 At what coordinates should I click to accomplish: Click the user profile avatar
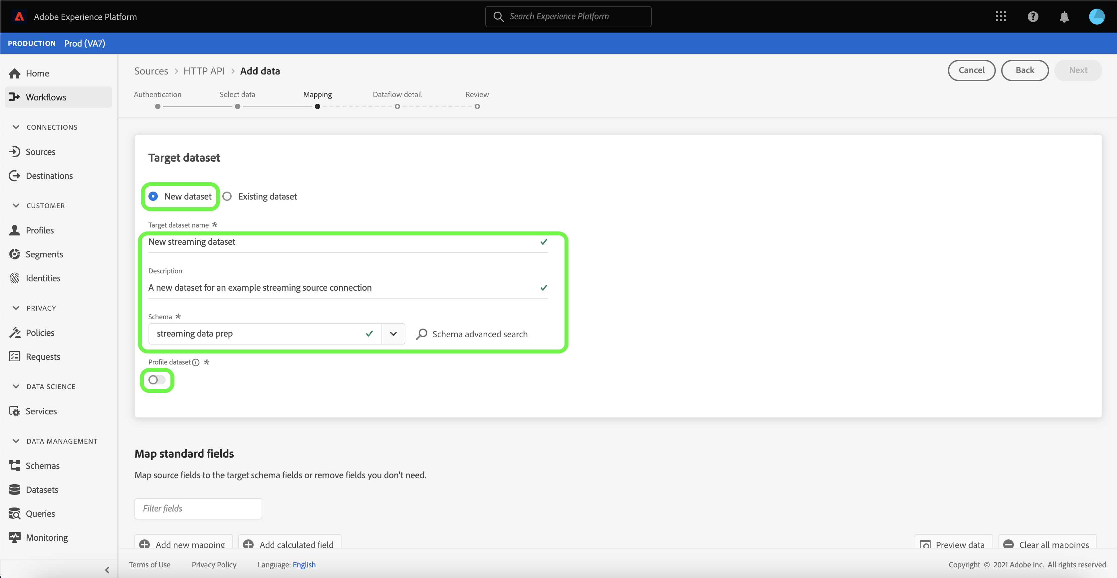(1097, 17)
